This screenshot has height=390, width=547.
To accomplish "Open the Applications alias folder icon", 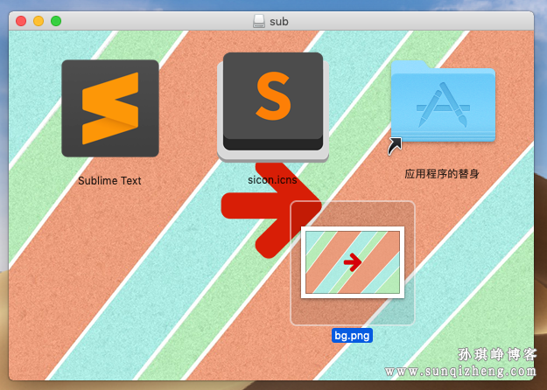I will 443,101.
